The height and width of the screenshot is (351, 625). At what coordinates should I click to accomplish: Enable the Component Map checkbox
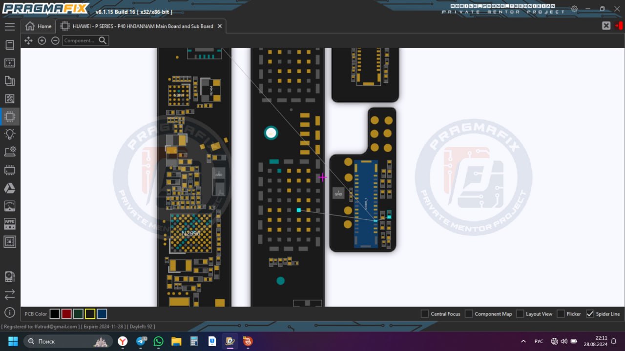point(469,314)
